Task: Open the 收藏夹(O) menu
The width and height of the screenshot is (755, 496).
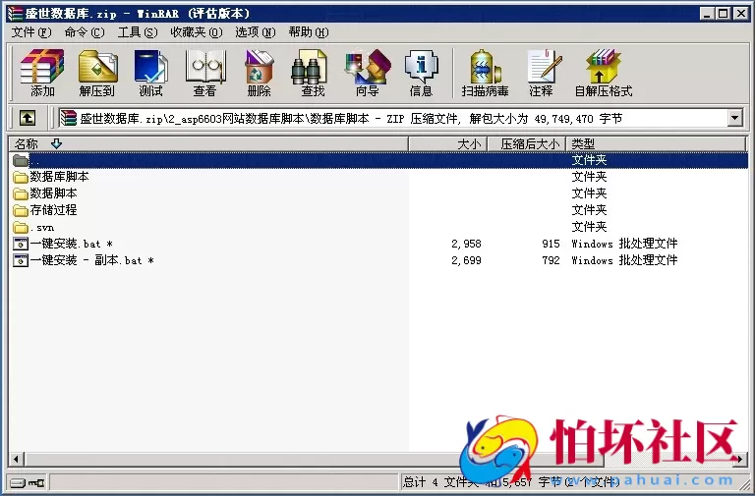Action: pyautogui.click(x=197, y=32)
